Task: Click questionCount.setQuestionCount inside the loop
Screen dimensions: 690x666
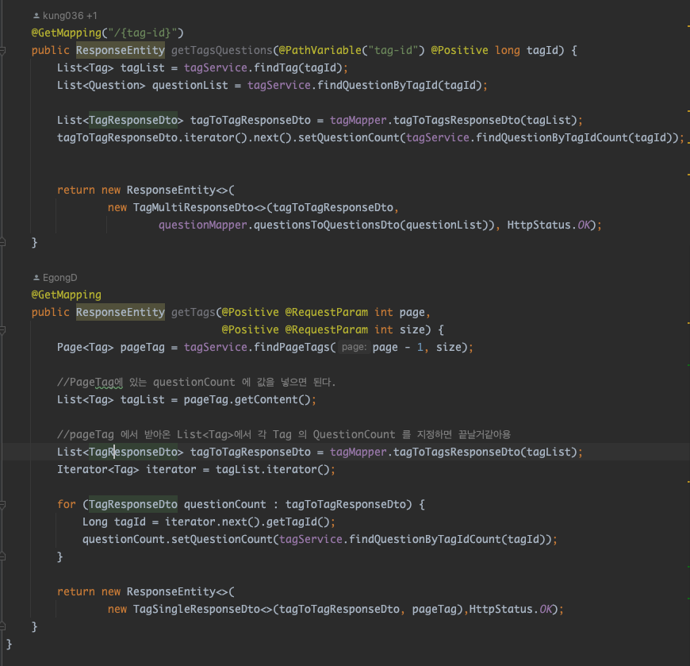Action: pyautogui.click(x=178, y=540)
